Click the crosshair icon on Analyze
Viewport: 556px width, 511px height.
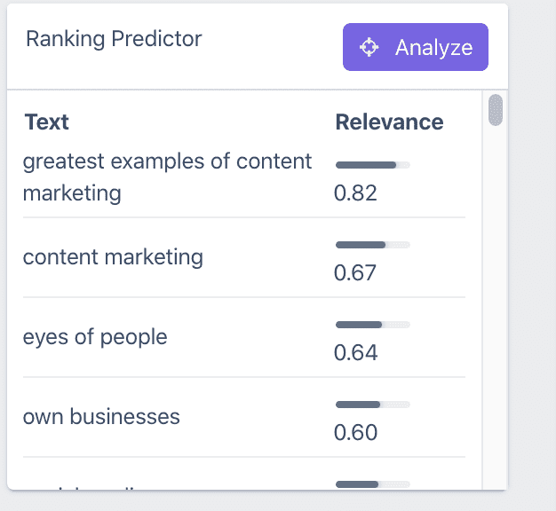[x=369, y=48]
